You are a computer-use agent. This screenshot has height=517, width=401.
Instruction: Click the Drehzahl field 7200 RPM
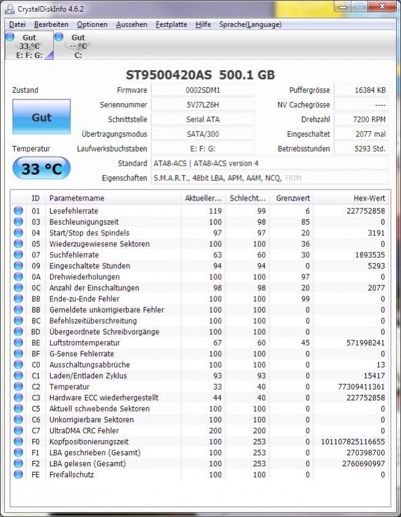pyautogui.click(x=361, y=119)
